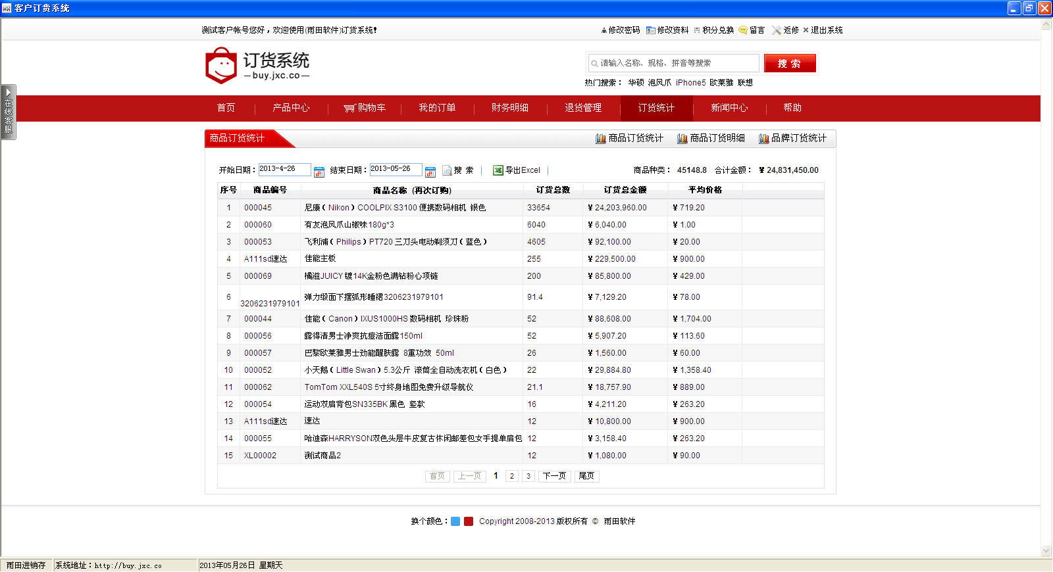Click the product search input field
The width and height of the screenshot is (1053, 572).
(673, 63)
